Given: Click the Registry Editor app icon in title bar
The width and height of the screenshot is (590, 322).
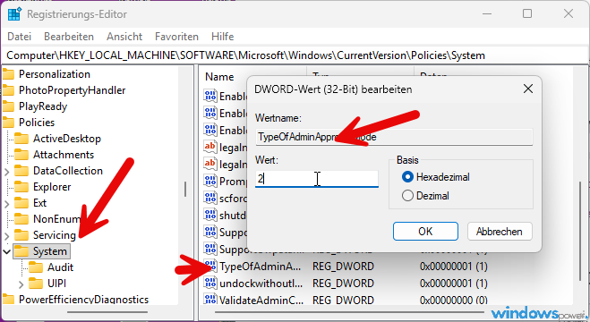Looking at the screenshot, I should [14, 14].
